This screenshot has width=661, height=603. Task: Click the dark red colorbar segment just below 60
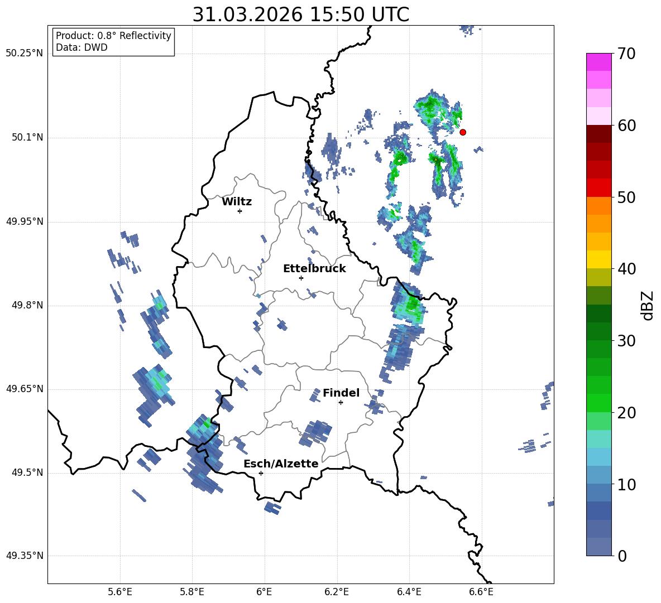(598, 134)
